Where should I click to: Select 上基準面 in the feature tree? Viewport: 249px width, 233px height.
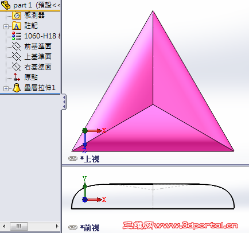[x=38, y=57]
